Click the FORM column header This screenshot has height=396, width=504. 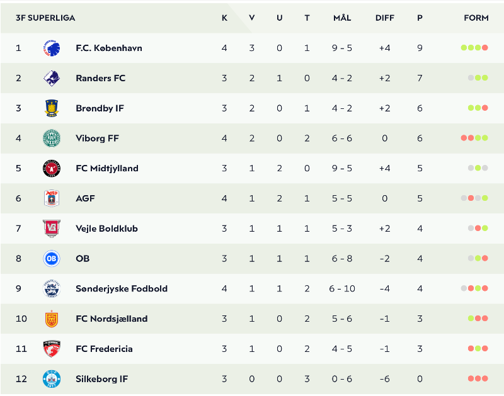[476, 18]
